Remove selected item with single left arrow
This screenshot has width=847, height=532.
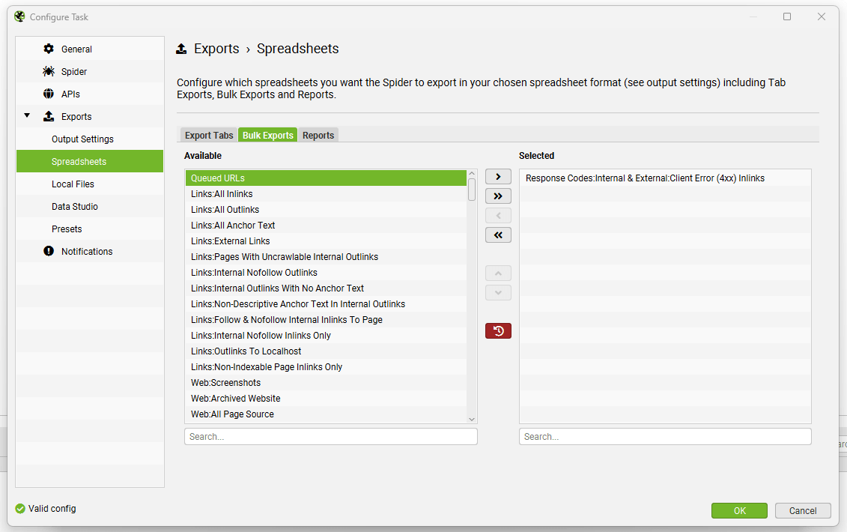coord(498,216)
